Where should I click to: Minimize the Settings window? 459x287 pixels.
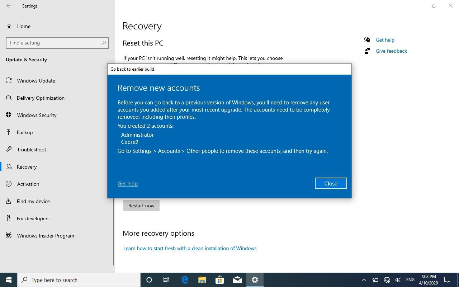418,6
